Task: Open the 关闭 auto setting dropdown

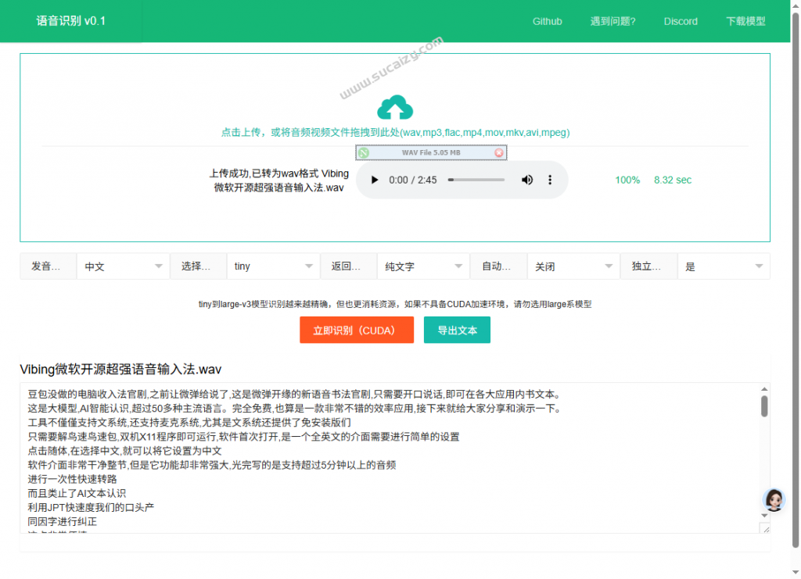Action: coord(573,266)
